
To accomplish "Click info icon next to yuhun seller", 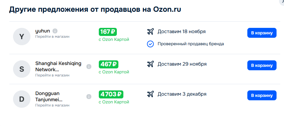I will pos(55,31).
